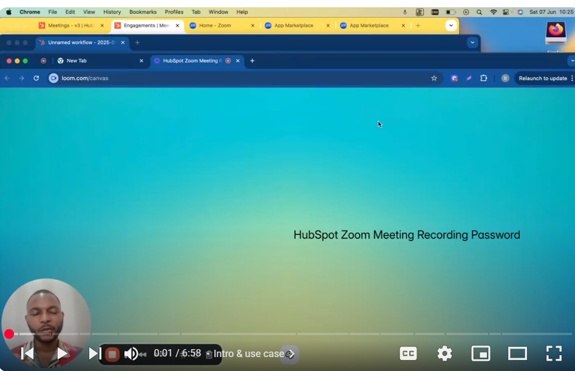Open Chrome three-dot menu
Image resolution: width=575 pixels, height=371 pixels.
(572, 78)
